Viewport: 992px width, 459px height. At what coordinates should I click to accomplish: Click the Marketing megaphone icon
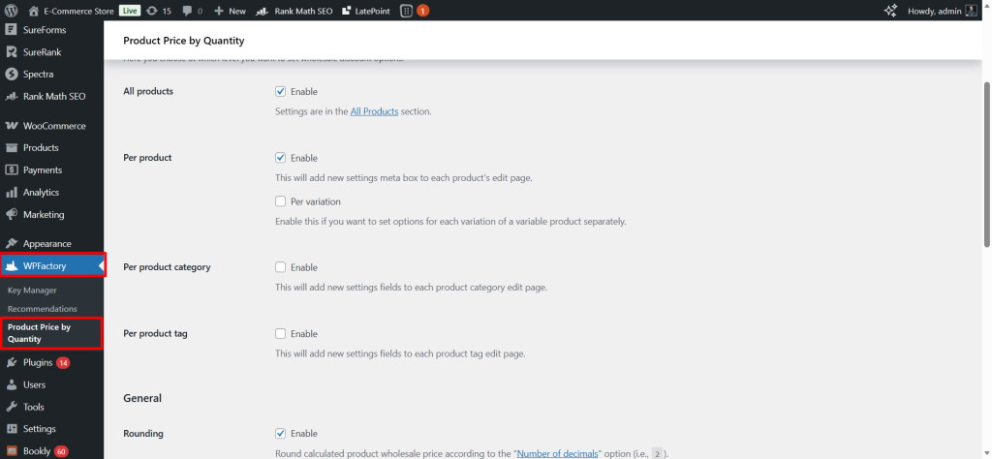(x=12, y=215)
